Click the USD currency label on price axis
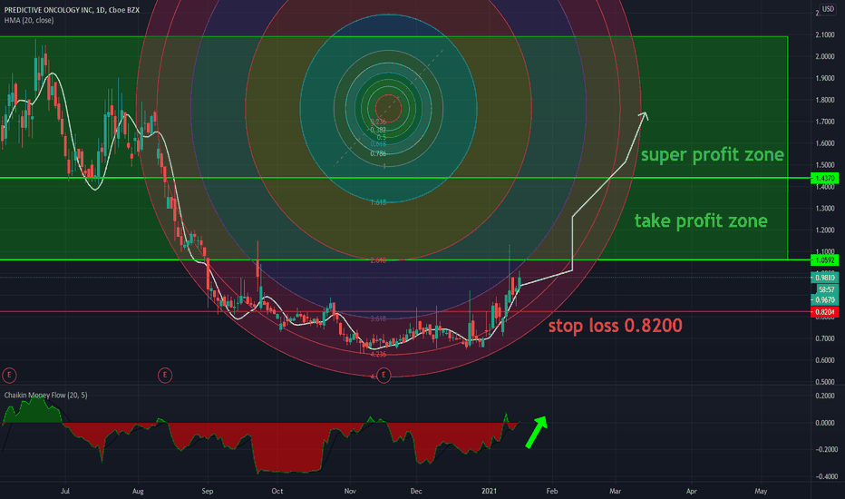 [x=828, y=9]
